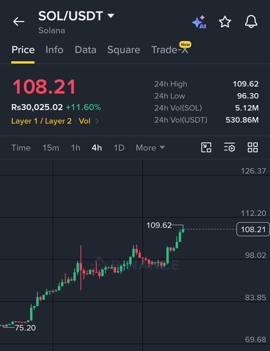Select the 15m chart interval
The width and height of the screenshot is (270, 351).
(x=51, y=148)
